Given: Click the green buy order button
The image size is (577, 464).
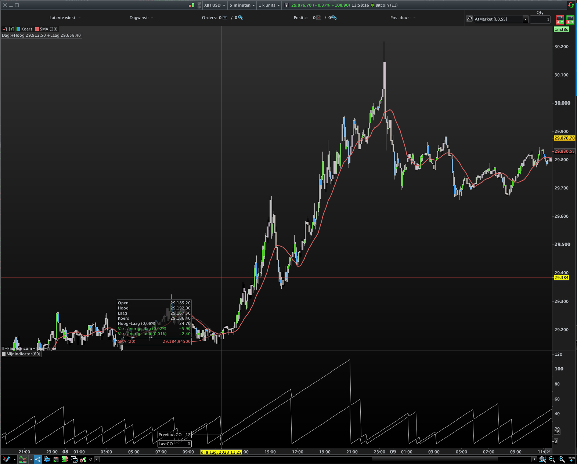Looking at the screenshot, I should tap(570, 19).
